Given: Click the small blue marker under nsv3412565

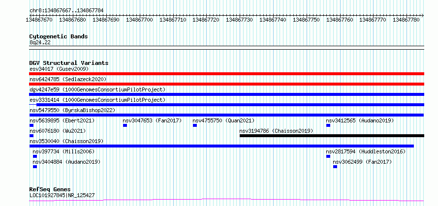Looking at the screenshot, I should coord(328,125).
